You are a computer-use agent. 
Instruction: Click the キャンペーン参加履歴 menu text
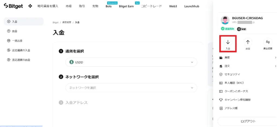(x=238, y=100)
